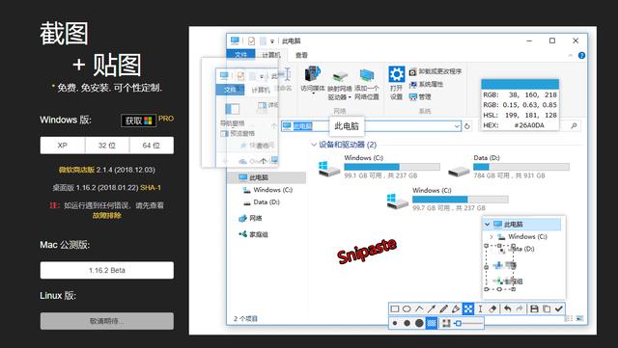Click the blue color preview swatch
Screen dimensions: 618x348
coord(520,84)
